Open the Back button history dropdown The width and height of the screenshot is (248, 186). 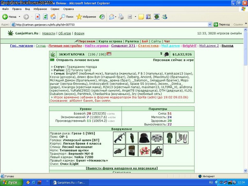pos(19,17)
